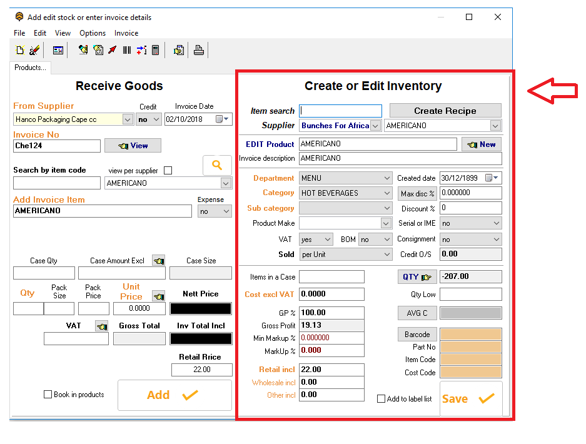Click the orange Save button
The height and width of the screenshot is (444, 586).
pyautogui.click(x=471, y=398)
